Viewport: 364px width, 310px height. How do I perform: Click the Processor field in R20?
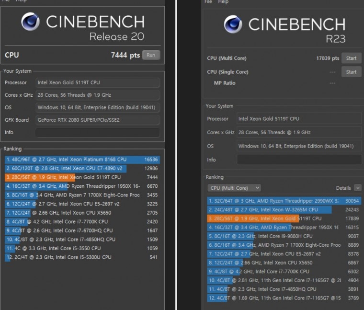pos(98,83)
